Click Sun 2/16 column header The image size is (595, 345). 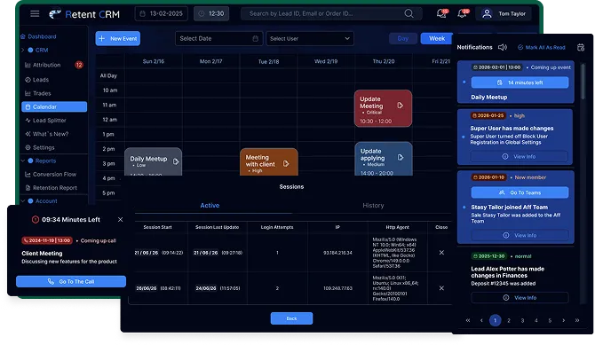(154, 61)
